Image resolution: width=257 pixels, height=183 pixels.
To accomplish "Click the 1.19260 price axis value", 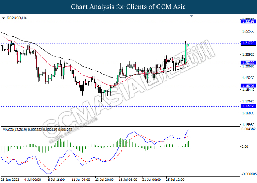I will click(x=248, y=78).
